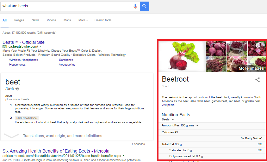
Task: Open the bundled beets at market thumbnail
Action: [x=216, y=64]
